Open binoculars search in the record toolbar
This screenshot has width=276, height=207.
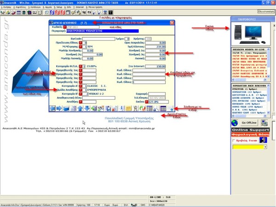tap(101, 108)
